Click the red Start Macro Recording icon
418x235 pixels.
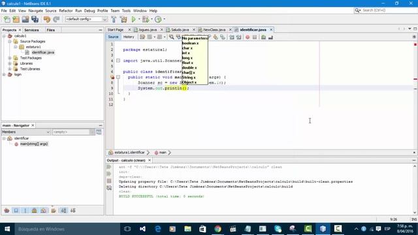pos(248,37)
